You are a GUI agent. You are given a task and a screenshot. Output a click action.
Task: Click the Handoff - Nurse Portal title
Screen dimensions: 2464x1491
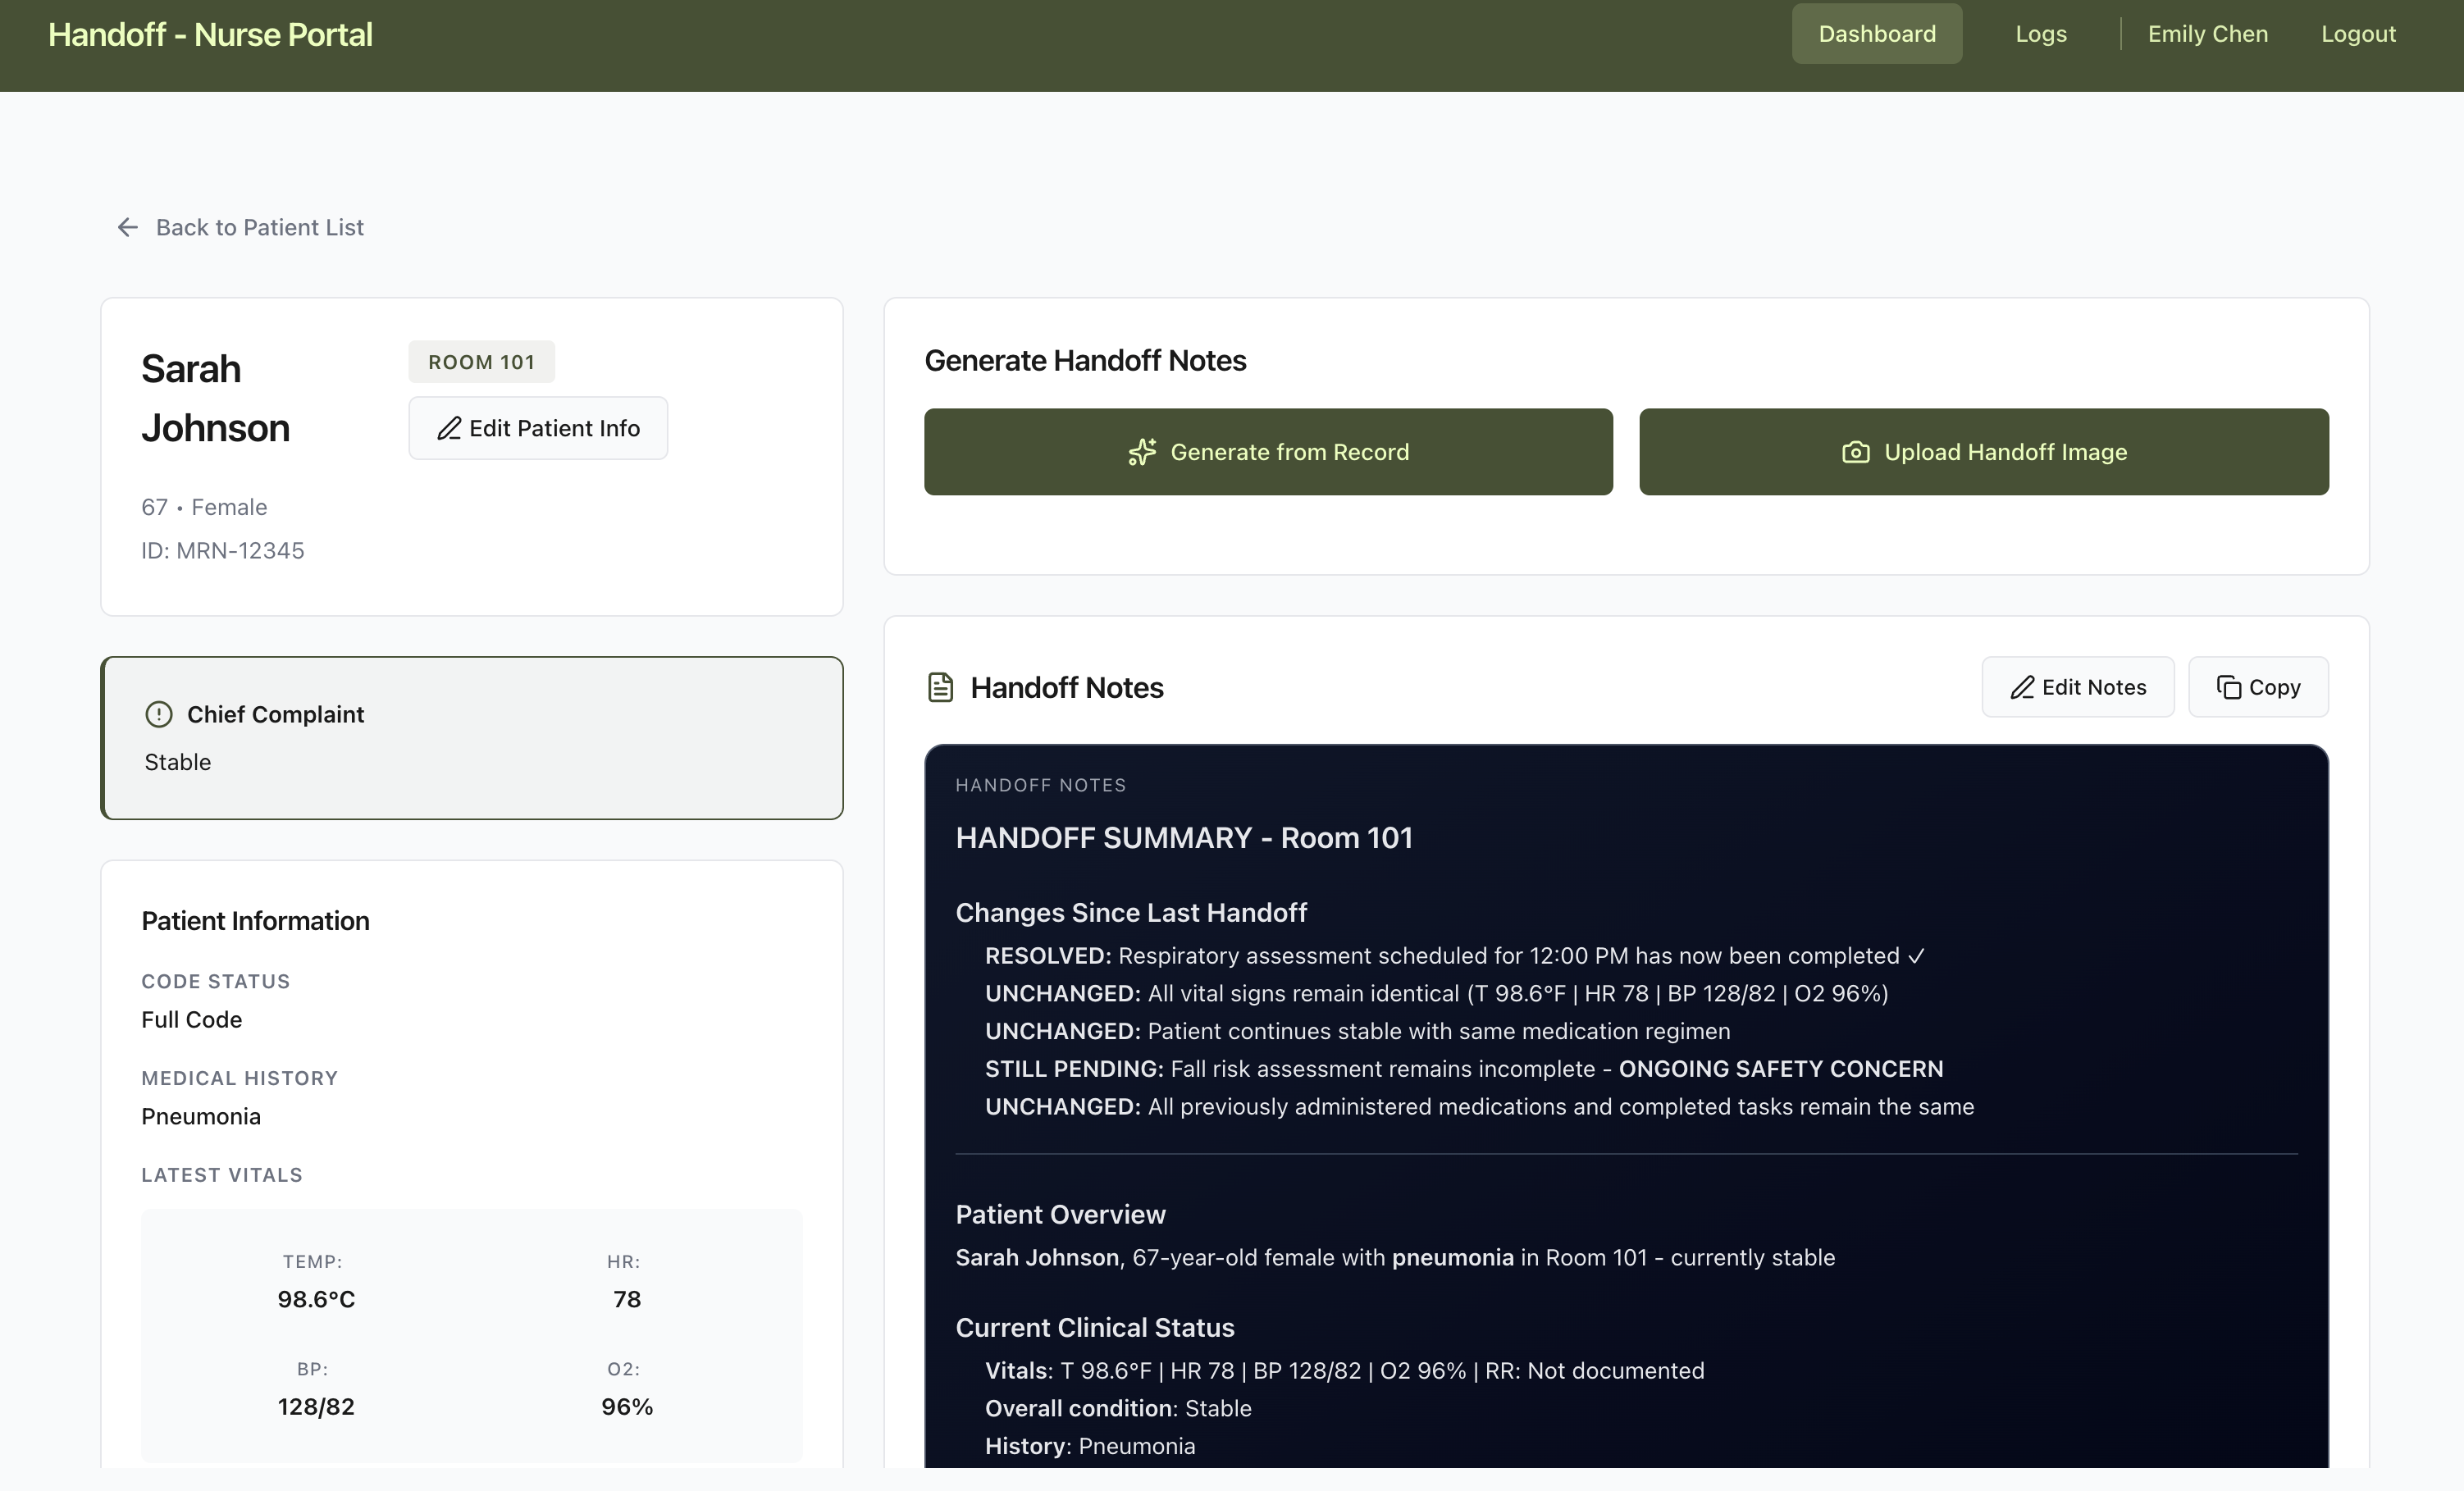[210, 35]
